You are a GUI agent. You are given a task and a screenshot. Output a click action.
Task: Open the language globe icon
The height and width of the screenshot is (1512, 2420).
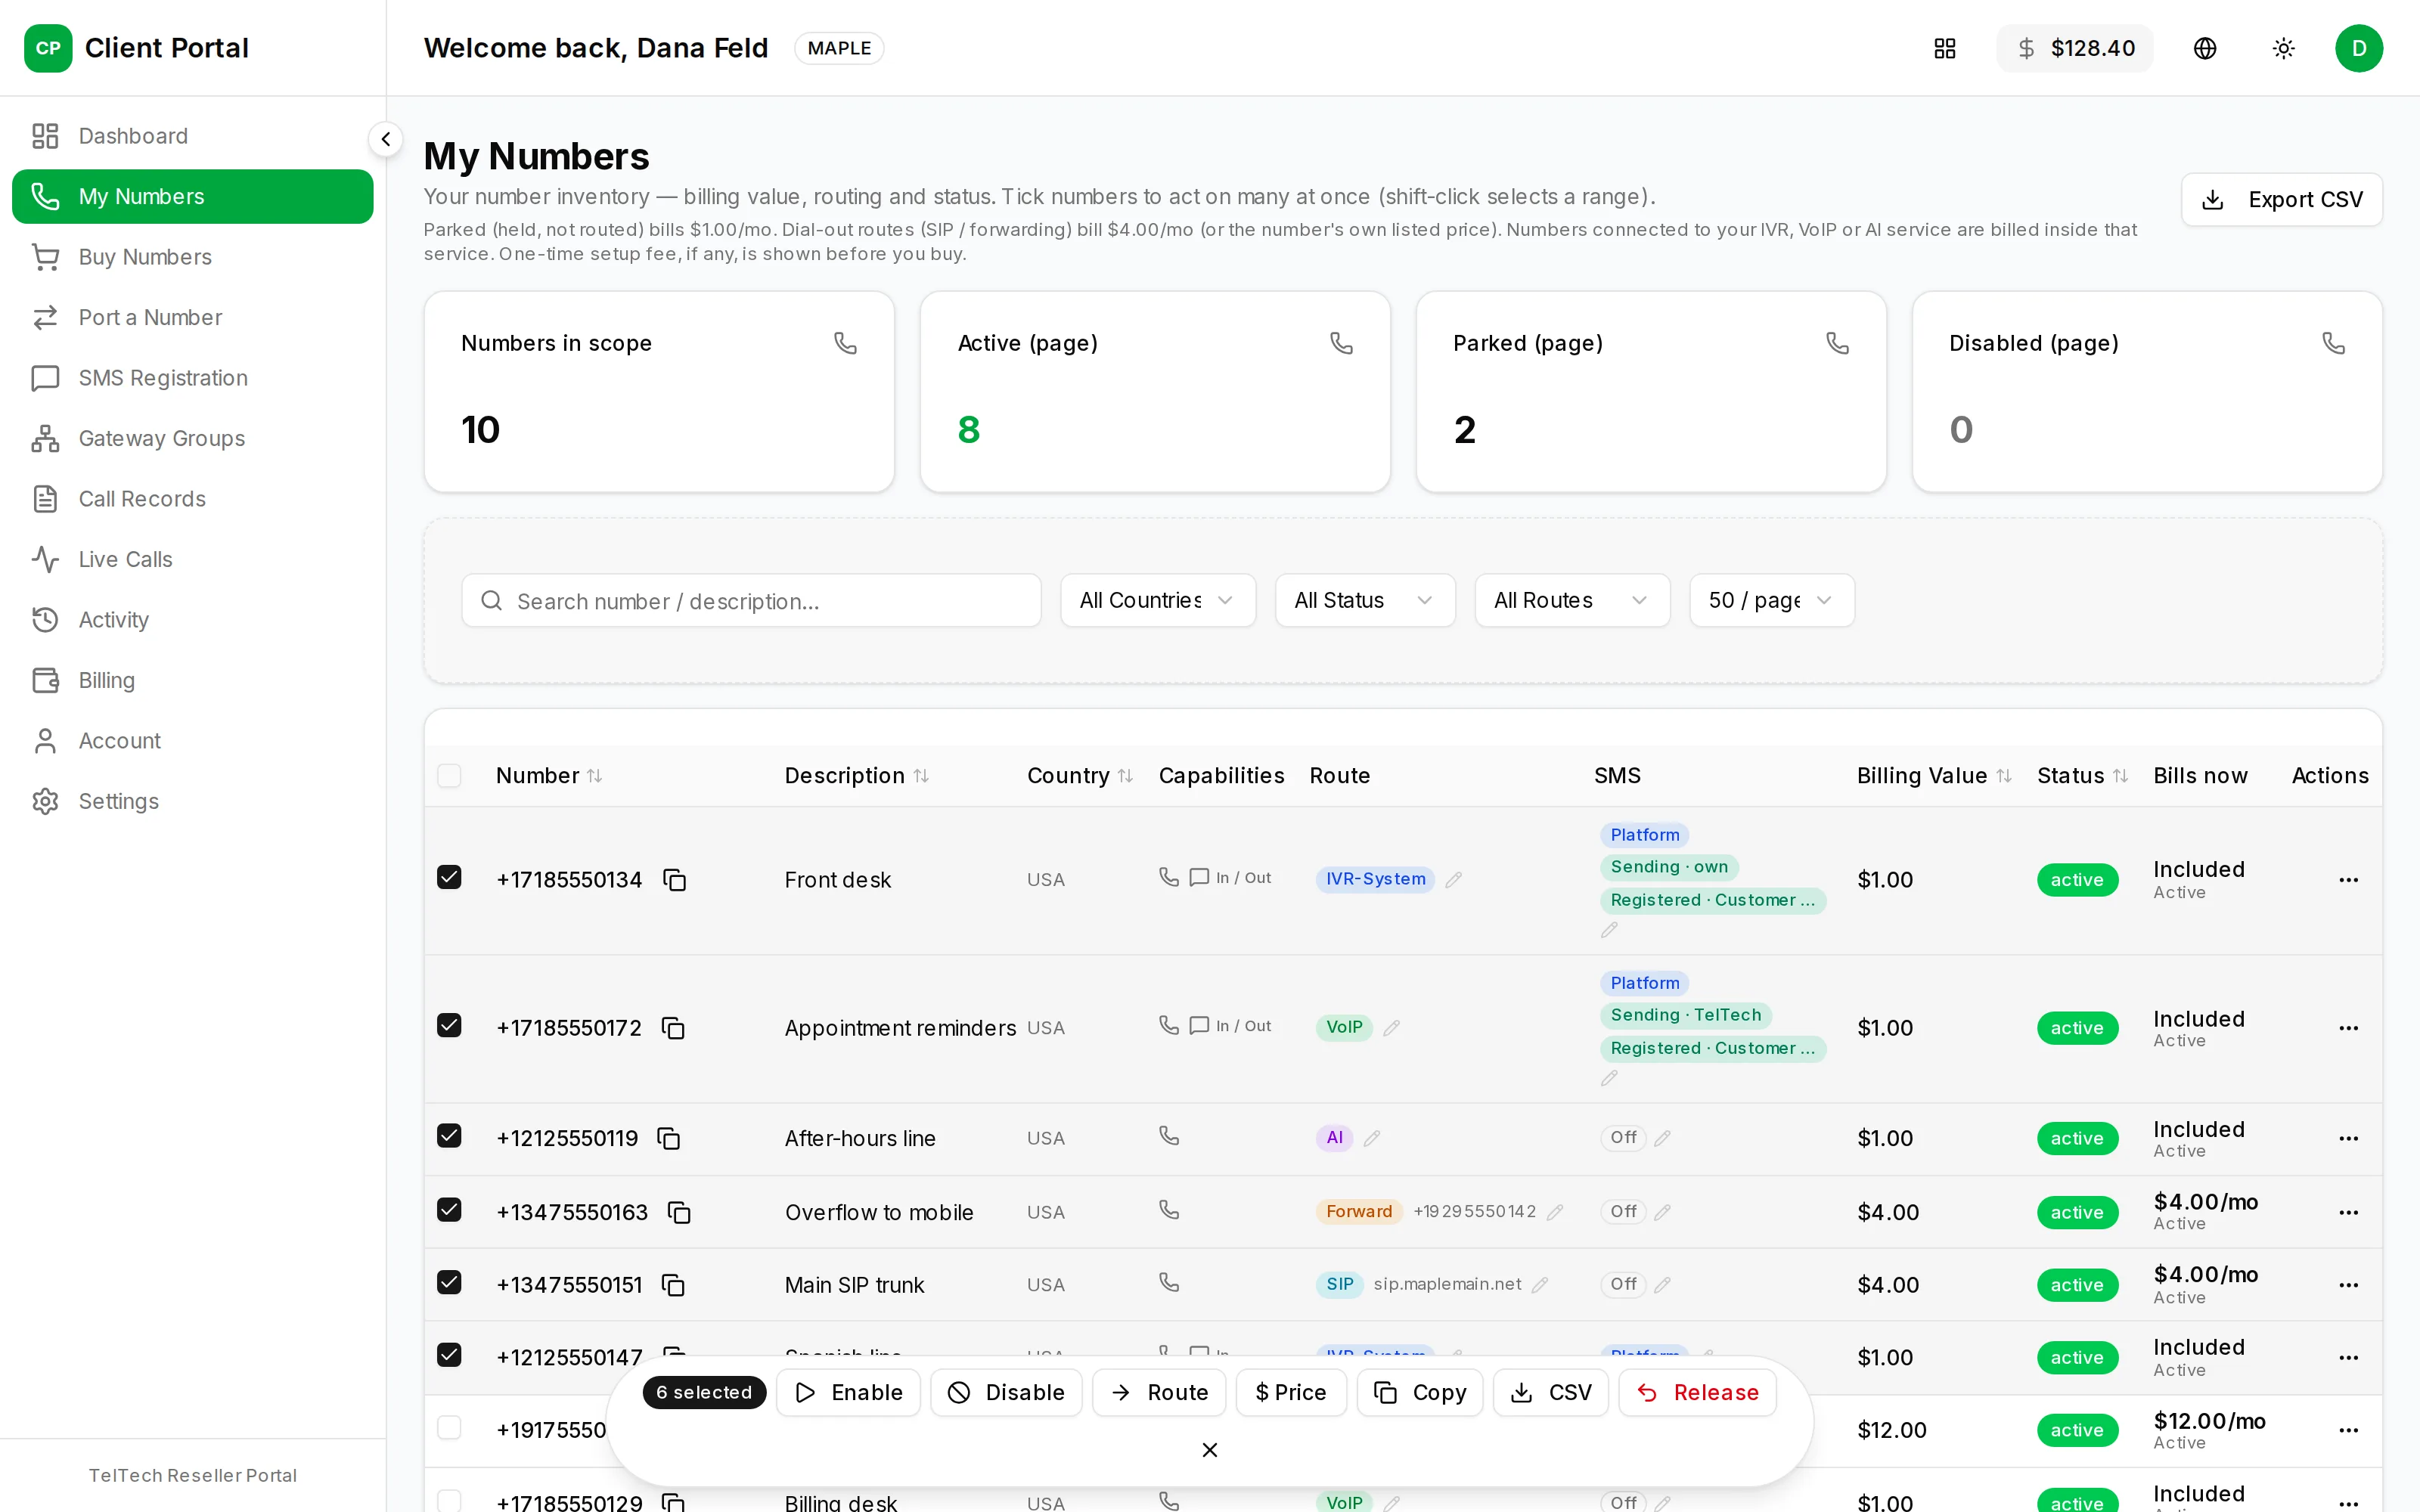[x=2205, y=48]
